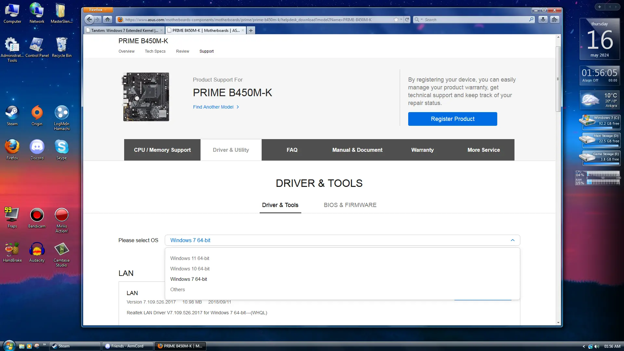Switch to the Steam taskbar button
624x351 pixels.
(75, 346)
